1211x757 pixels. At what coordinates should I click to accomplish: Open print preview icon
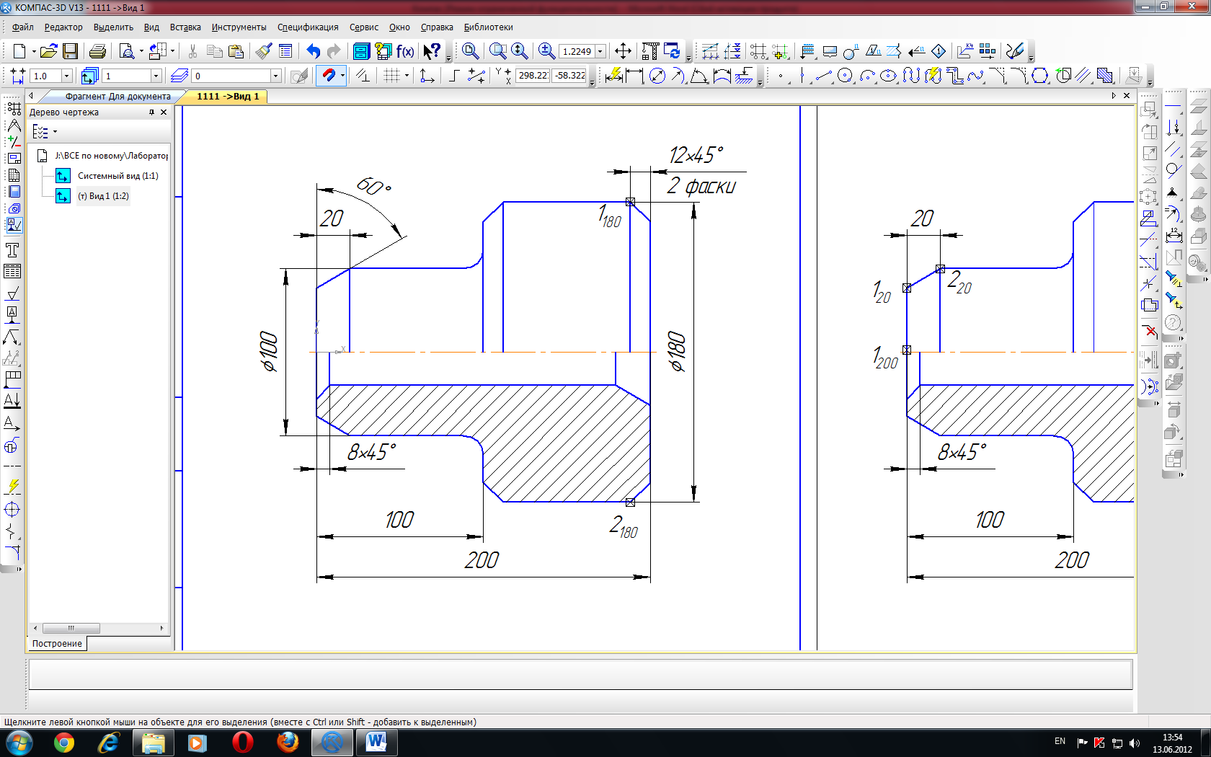(126, 51)
